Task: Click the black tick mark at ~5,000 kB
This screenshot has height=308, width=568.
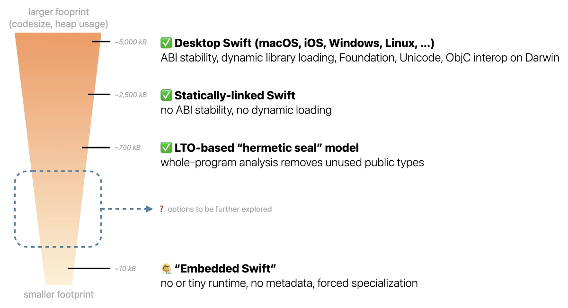Action: pyautogui.click(x=101, y=42)
